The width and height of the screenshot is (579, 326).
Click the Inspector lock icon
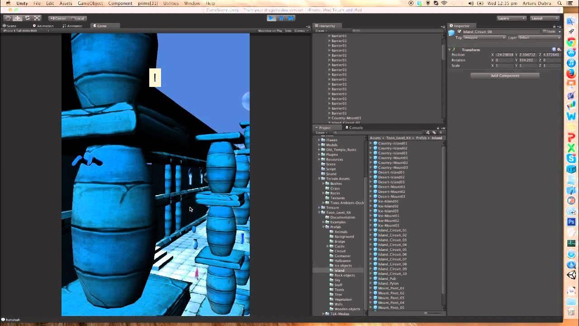coord(555,26)
